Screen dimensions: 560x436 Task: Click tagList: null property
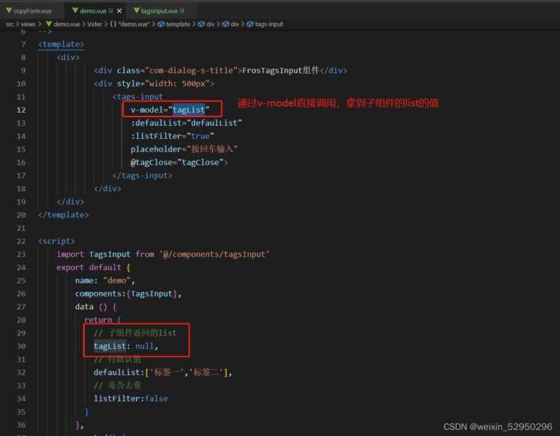click(125, 346)
